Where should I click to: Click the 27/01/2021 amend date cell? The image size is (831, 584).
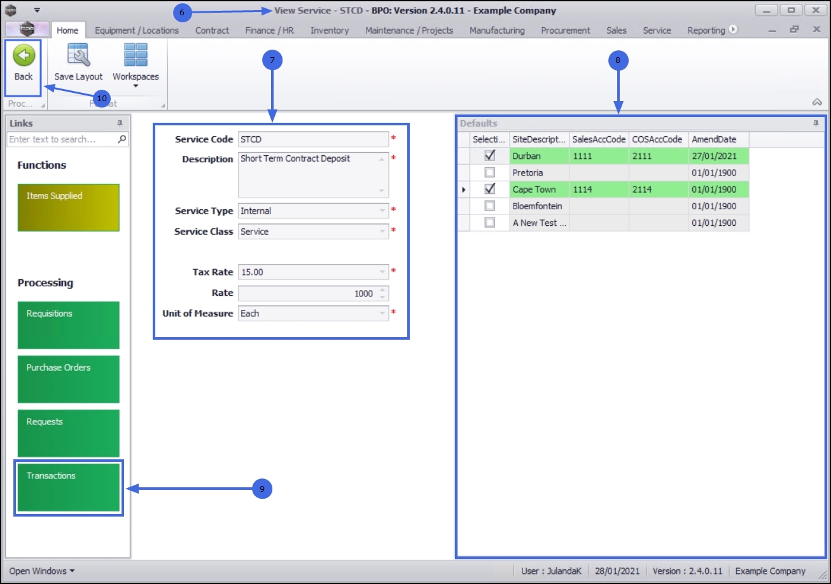point(718,156)
